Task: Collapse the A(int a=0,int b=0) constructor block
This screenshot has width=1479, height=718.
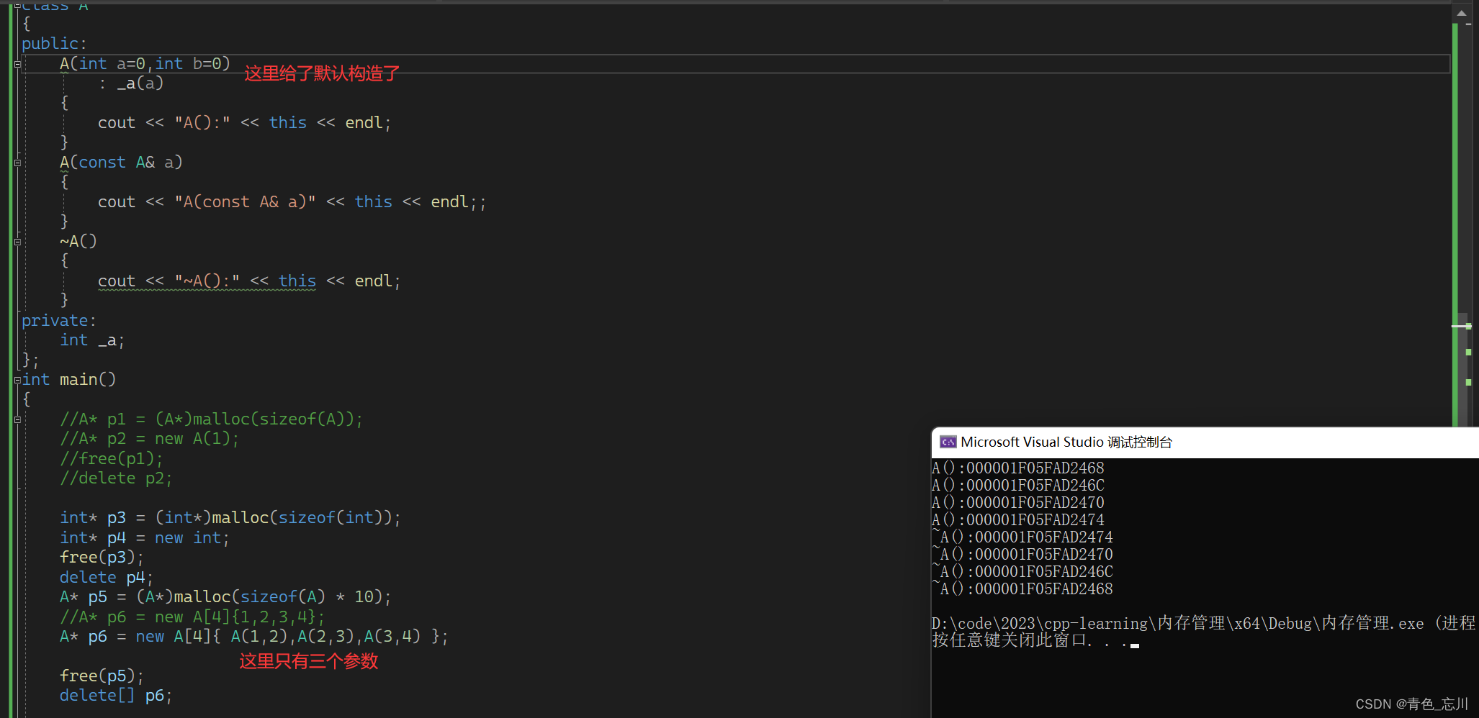Action: coord(17,64)
